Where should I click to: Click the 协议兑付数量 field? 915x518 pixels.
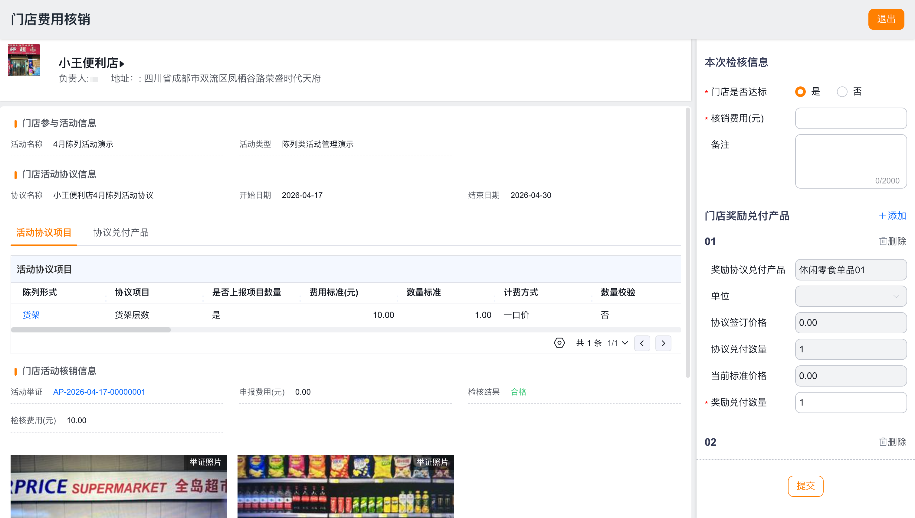tap(851, 349)
